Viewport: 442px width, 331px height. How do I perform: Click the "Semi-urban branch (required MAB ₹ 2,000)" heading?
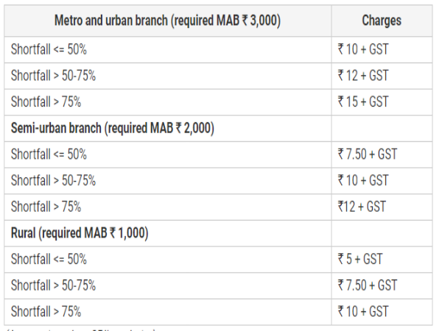point(113,128)
